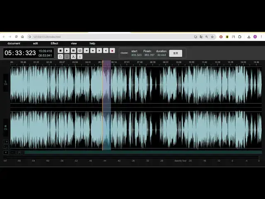Click the orange playhead line at selection start
The height and width of the screenshot is (199, 265).
coord(102,106)
